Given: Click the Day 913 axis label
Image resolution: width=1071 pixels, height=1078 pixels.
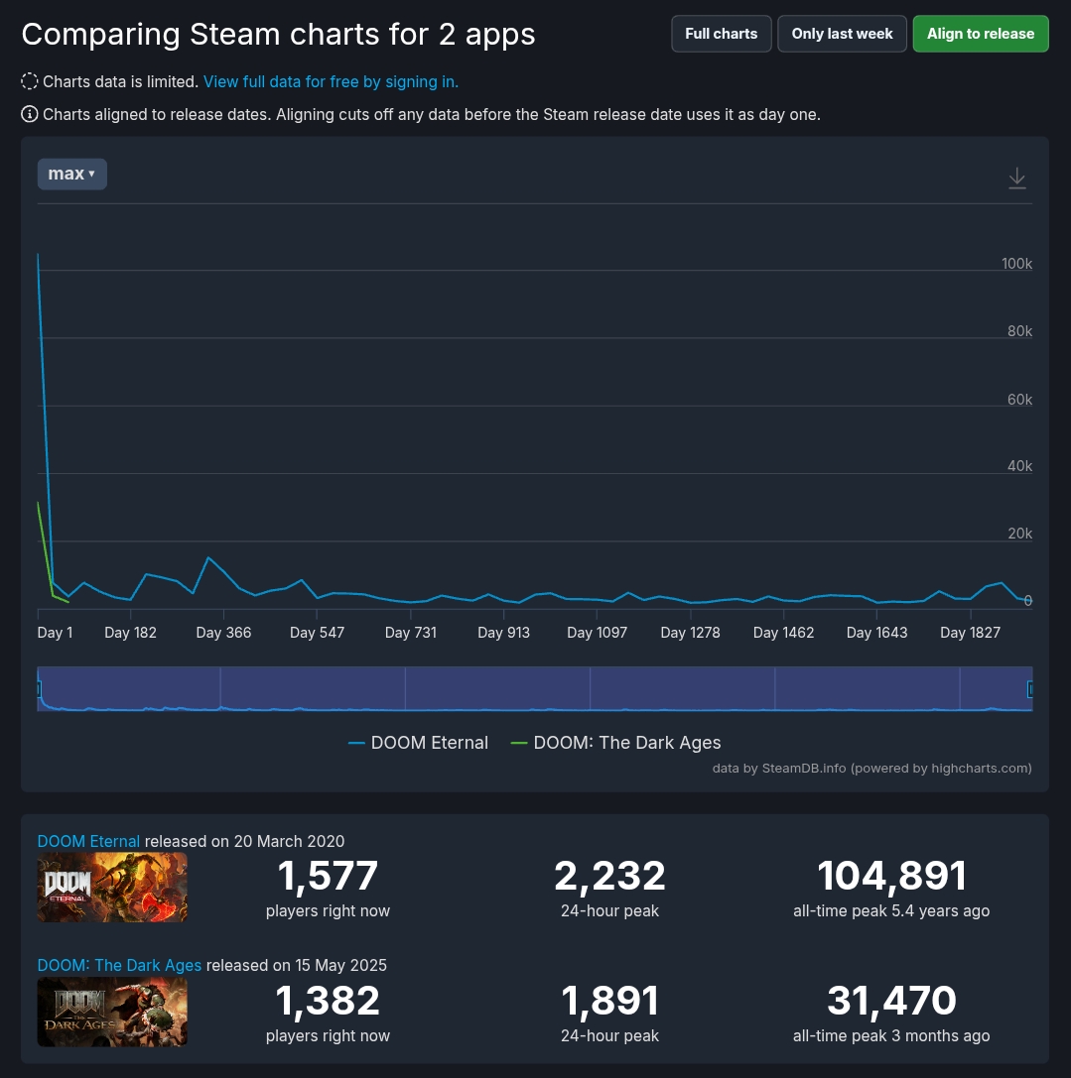Looking at the screenshot, I should [x=504, y=633].
